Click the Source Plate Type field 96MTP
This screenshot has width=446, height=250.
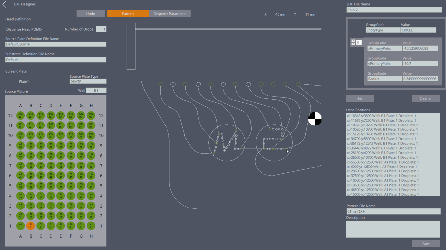point(88,82)
